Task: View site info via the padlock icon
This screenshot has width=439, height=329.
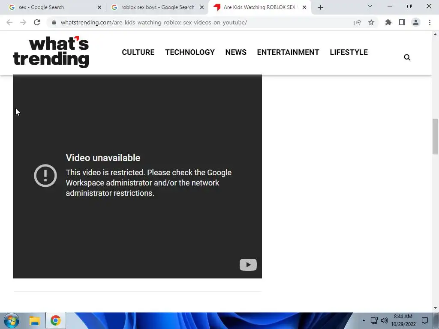Action: pyautogui.click(x=54, y=22)
